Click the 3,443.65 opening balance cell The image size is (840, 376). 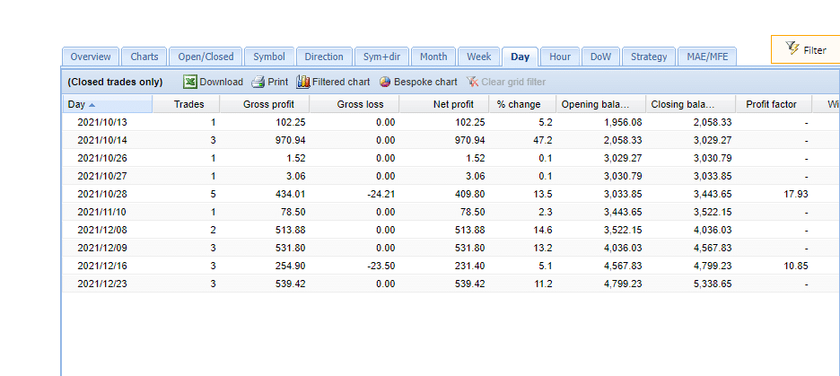click(x=623, y=212)
